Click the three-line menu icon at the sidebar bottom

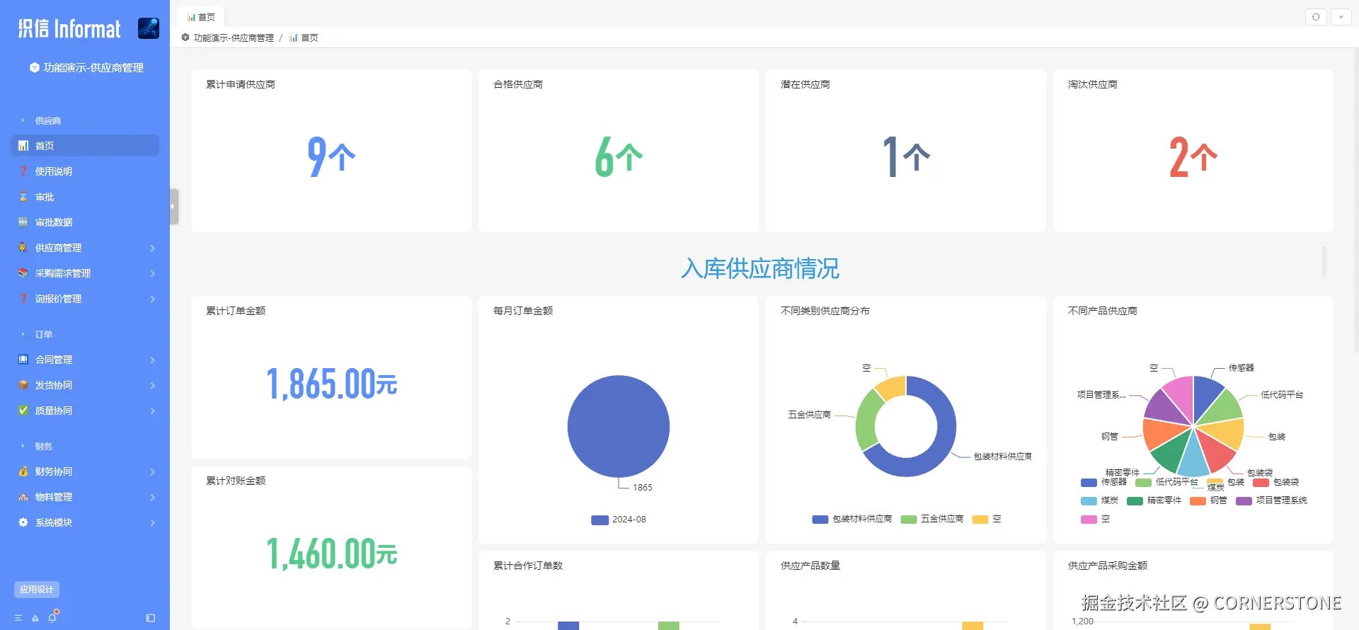pyautogui.click(x=18, y=618)
